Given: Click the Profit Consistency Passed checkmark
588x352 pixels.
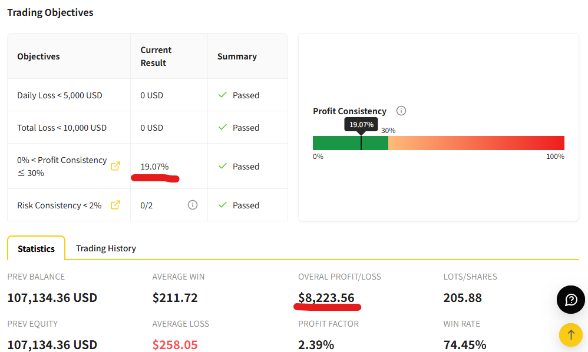Looking at the screenshot, I should (223, 166).
